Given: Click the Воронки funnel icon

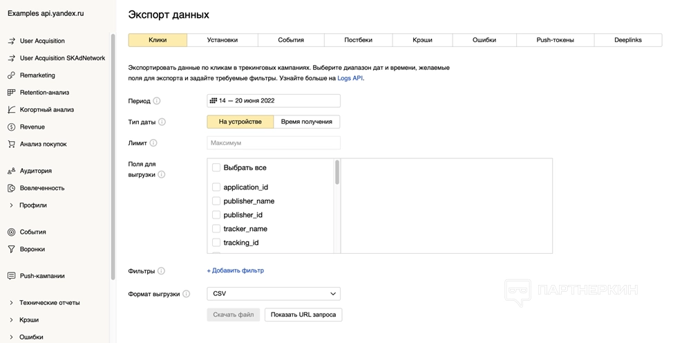Looking at the screenshot, I should (11, 250).
